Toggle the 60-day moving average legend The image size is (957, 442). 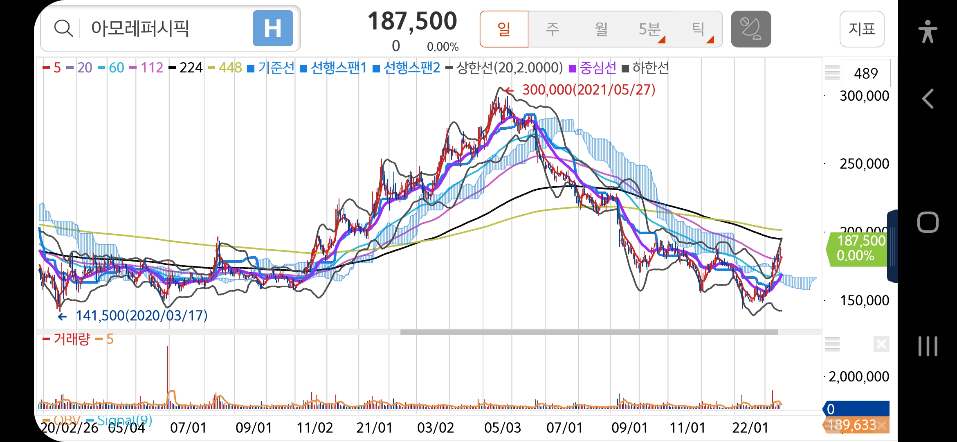[x=111, y=68]
